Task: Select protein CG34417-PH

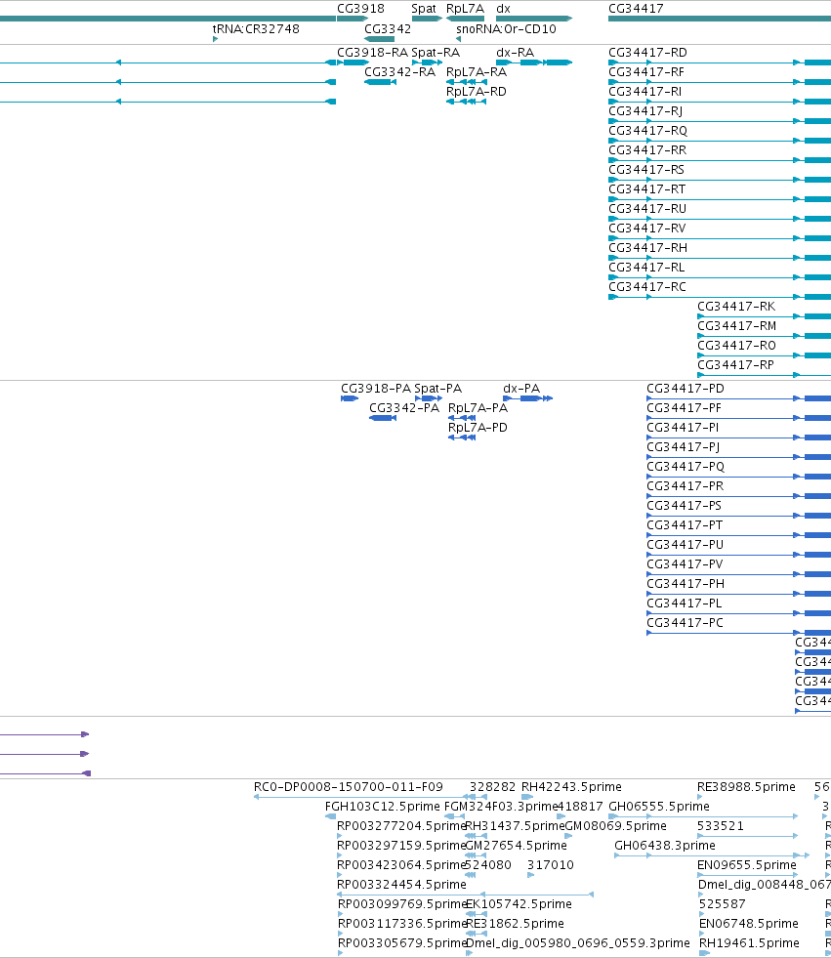Action: pos(685,584)
